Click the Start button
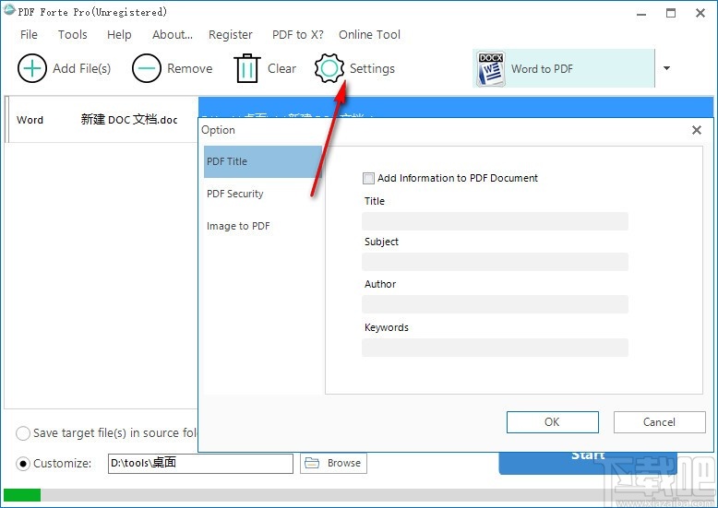The width and height of the screenshot is (718, 508). point(588,463)
